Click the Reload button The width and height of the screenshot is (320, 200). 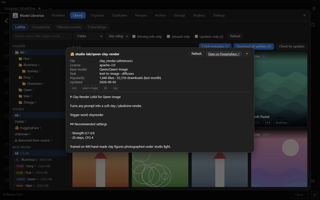pyautogui.click(x=235, y=36)
